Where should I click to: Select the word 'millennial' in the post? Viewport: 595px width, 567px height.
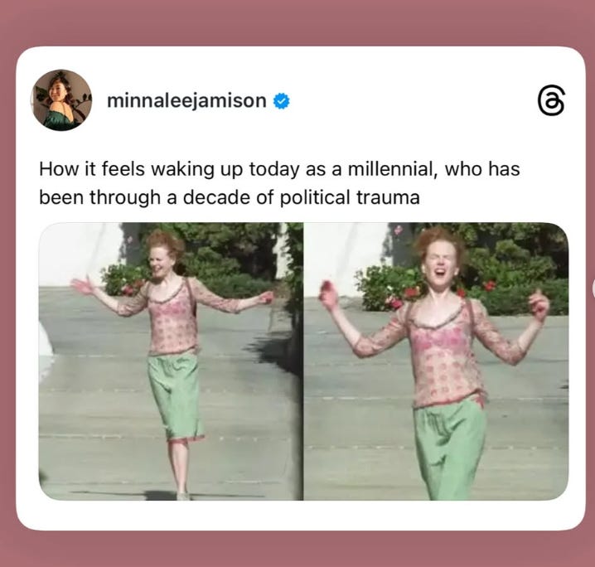coord(390,169)
